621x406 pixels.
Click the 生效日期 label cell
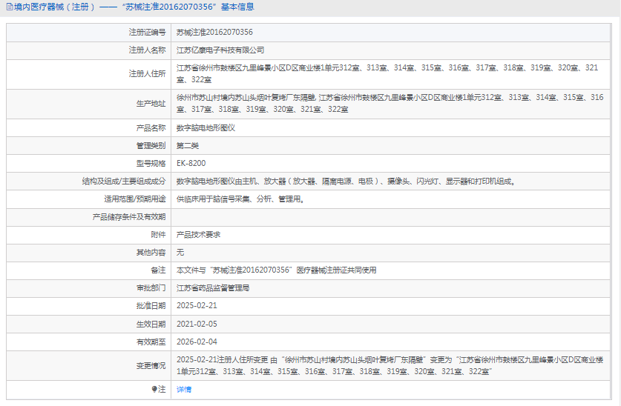pyautogui.click(x=89, y=325)
